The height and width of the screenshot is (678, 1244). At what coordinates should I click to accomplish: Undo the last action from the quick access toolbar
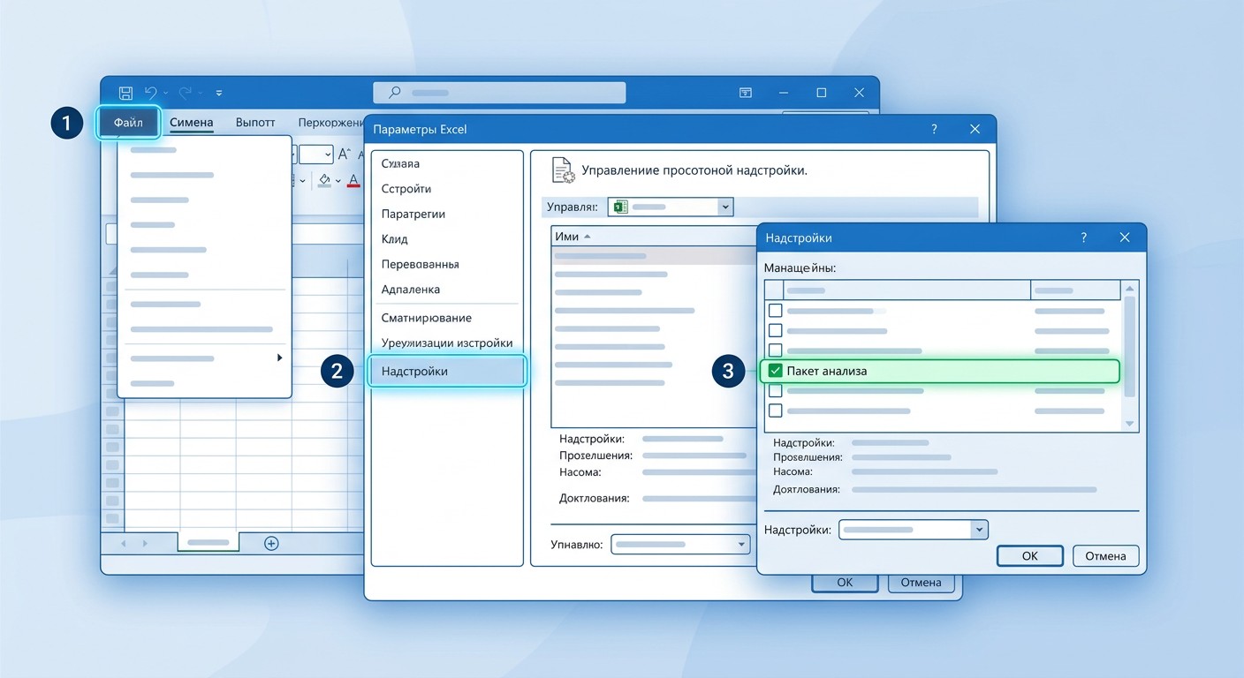(151, 93)
